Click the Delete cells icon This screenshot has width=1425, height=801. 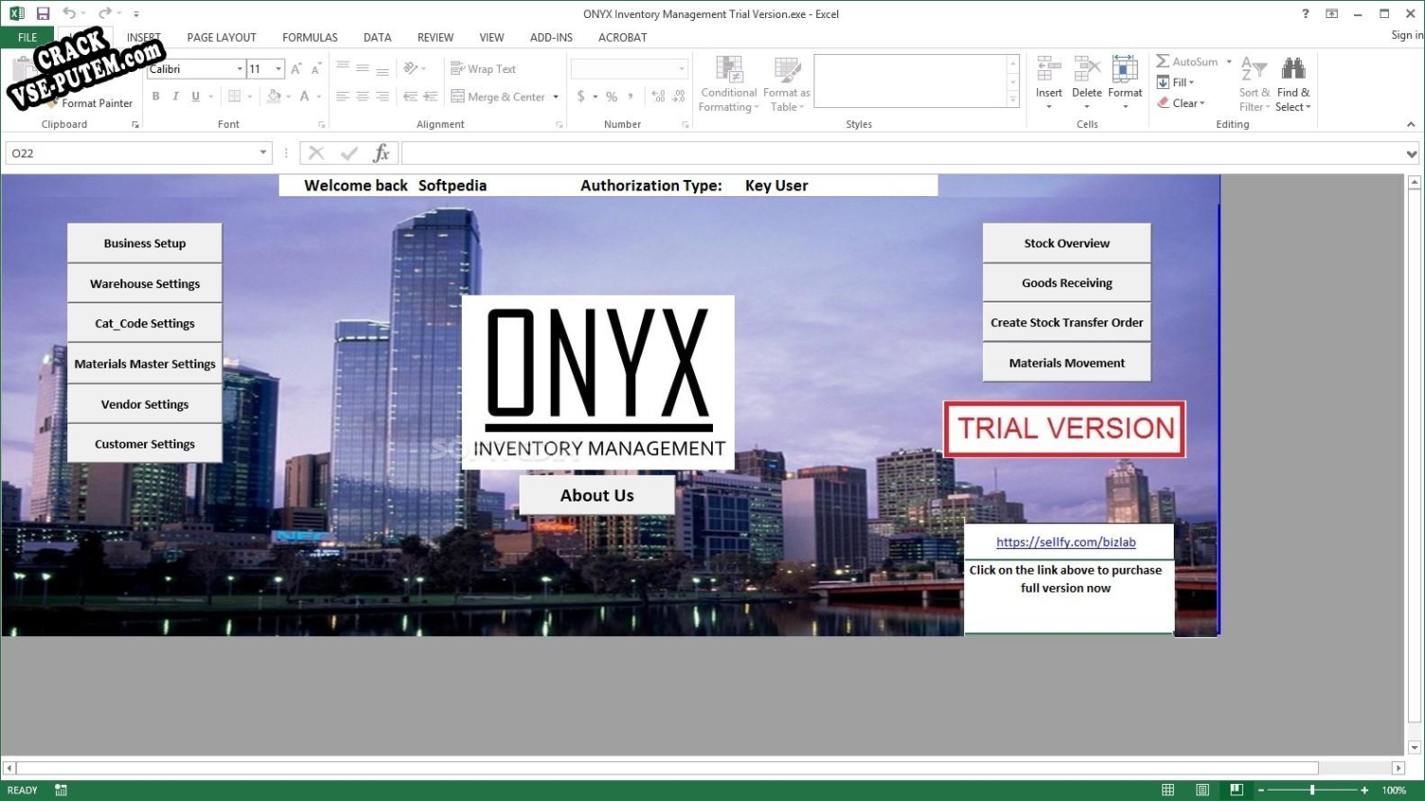(x=1087, y=69)
